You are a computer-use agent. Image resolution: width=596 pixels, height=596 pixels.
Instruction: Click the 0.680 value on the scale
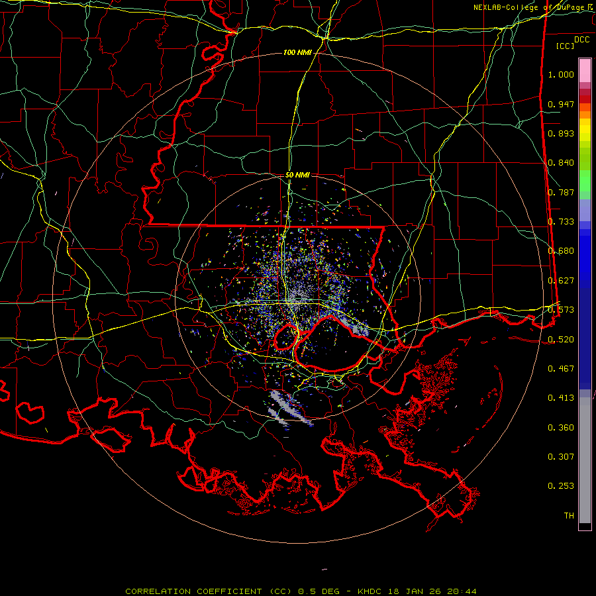click(x=561, y=251)
